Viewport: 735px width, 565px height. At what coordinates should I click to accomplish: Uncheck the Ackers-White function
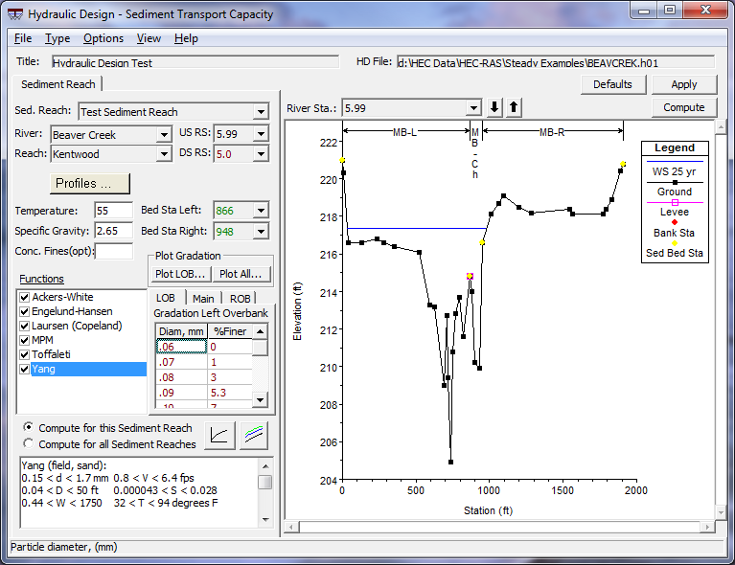(24, 297)
